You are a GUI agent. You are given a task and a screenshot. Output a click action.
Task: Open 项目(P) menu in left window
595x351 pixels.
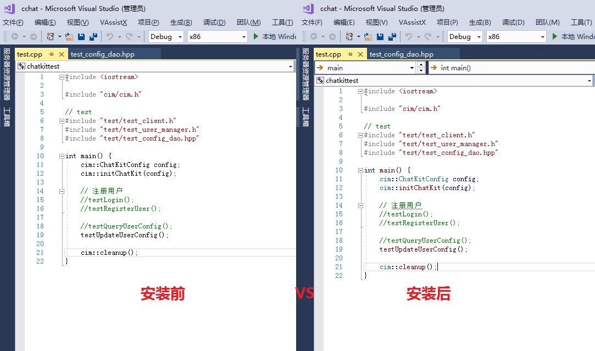[148, 23]
